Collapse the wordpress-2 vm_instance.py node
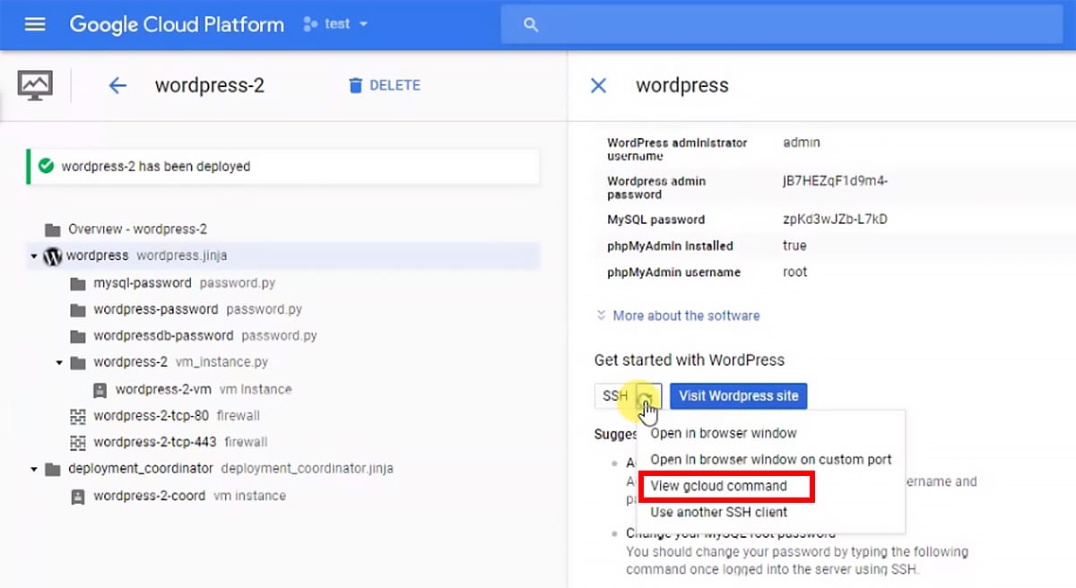 click(59, 363)
